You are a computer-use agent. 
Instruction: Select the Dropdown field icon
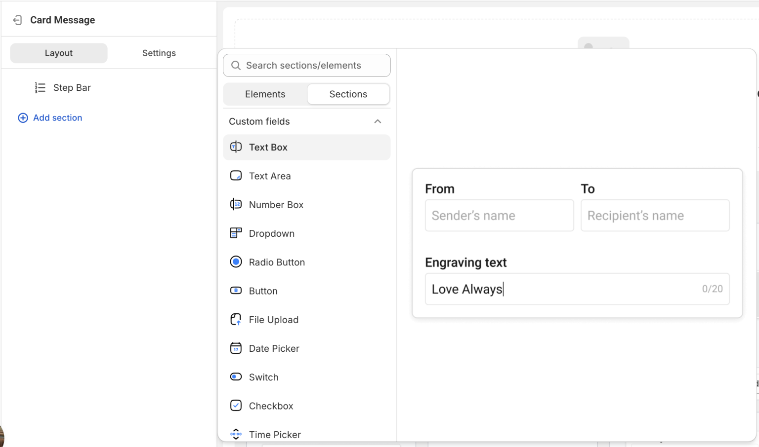point(236,233)
